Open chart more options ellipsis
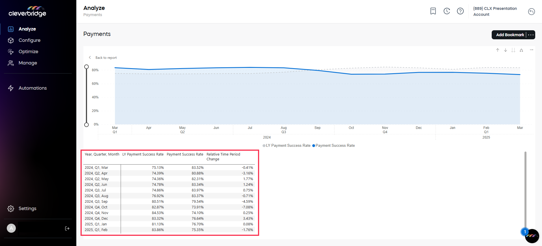The width and height of the screenshot is (542, 246). (532, 50)
